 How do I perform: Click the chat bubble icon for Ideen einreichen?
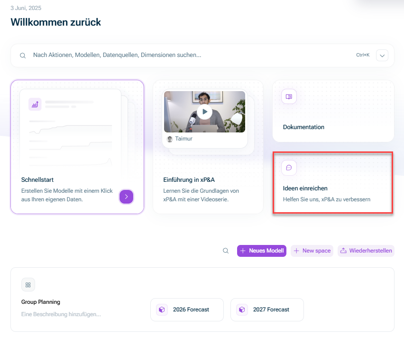[x=289, y=168]
